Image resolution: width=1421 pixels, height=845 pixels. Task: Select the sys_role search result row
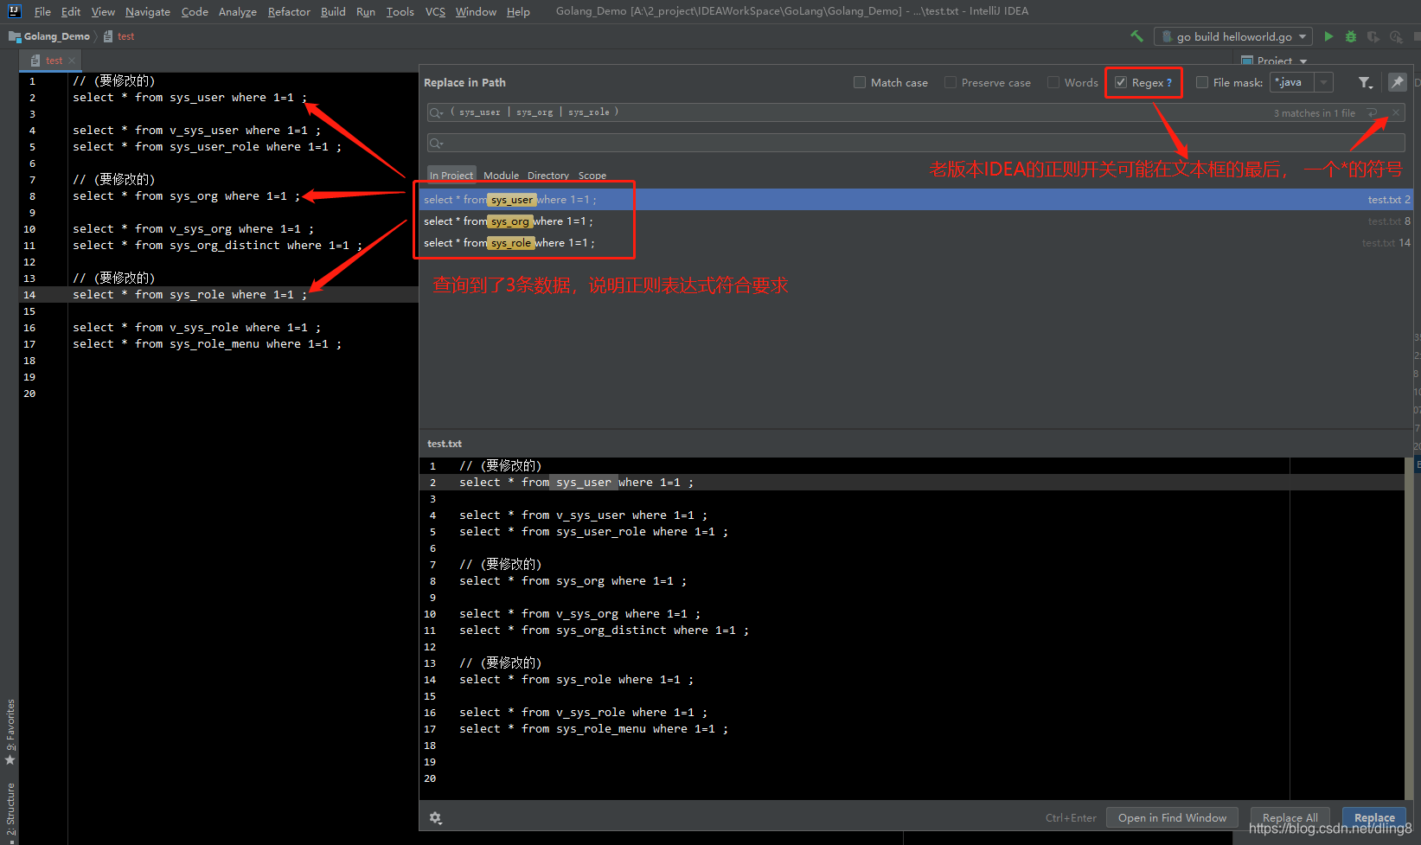click(x=916, y=242)
